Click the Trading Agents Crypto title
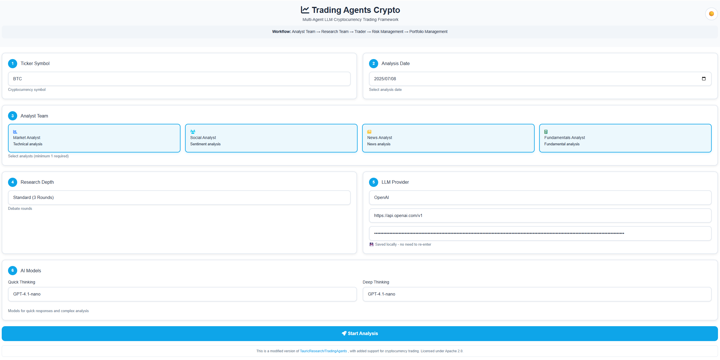Viewport: 720px width, 360px height. coord(356,10)
